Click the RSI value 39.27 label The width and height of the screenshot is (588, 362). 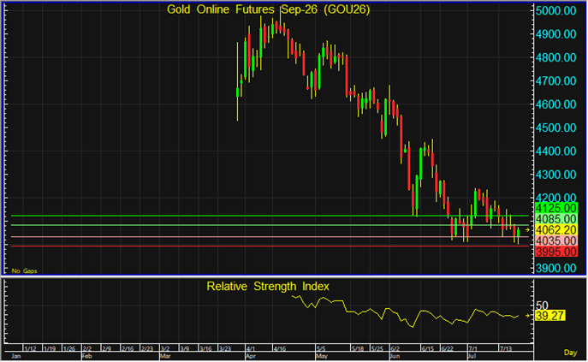[549, 317]
